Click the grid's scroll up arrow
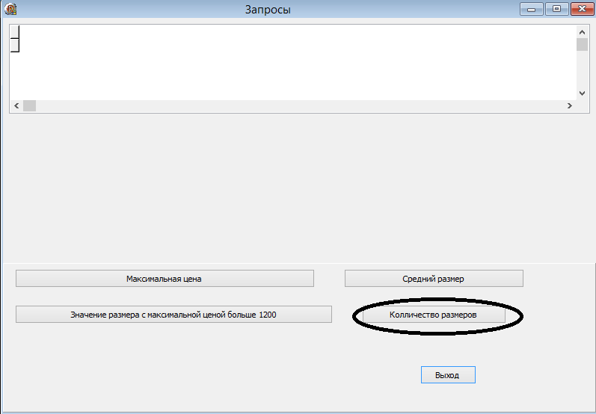Screen dimensions: 596x414 coord(582,32)
